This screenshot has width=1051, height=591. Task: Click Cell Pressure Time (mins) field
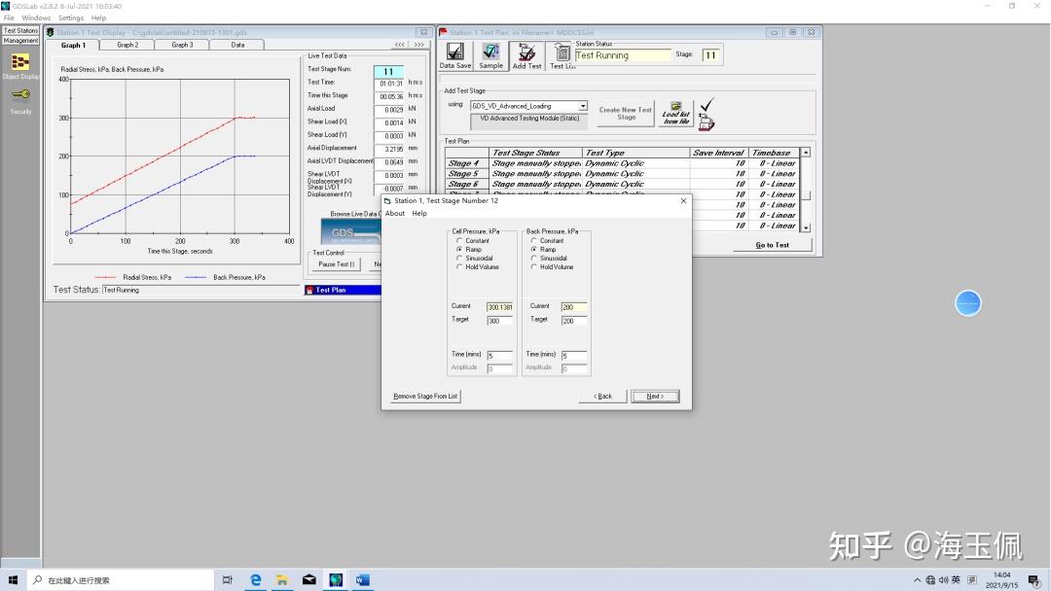(499, 356)
